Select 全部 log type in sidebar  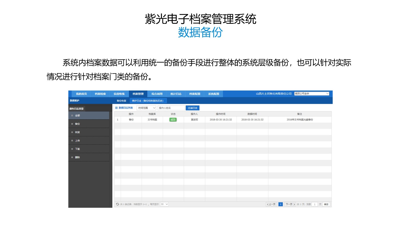tap(89, 115)
